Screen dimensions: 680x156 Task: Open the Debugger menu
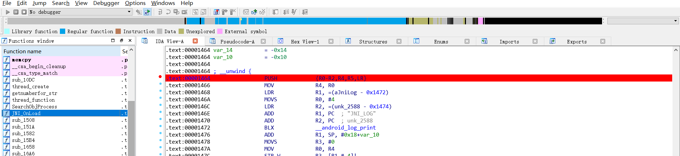tap(106, 3)
